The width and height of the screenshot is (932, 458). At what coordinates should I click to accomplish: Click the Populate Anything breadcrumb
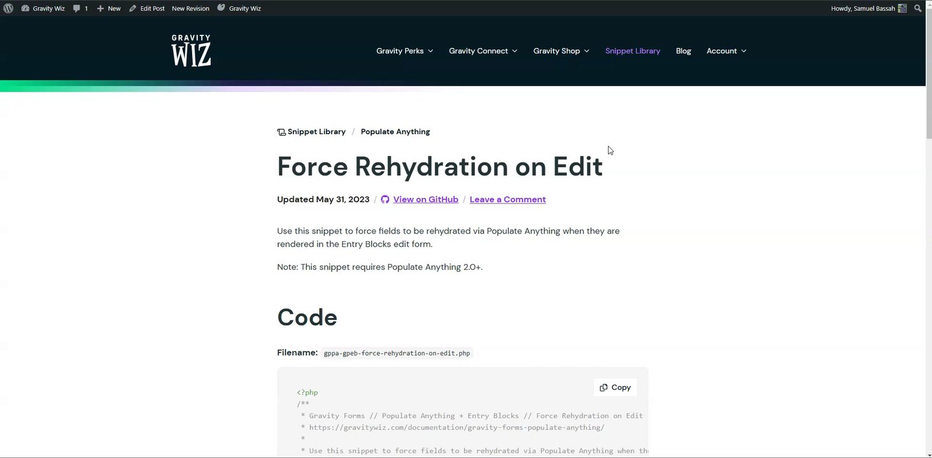pos(395,132)
